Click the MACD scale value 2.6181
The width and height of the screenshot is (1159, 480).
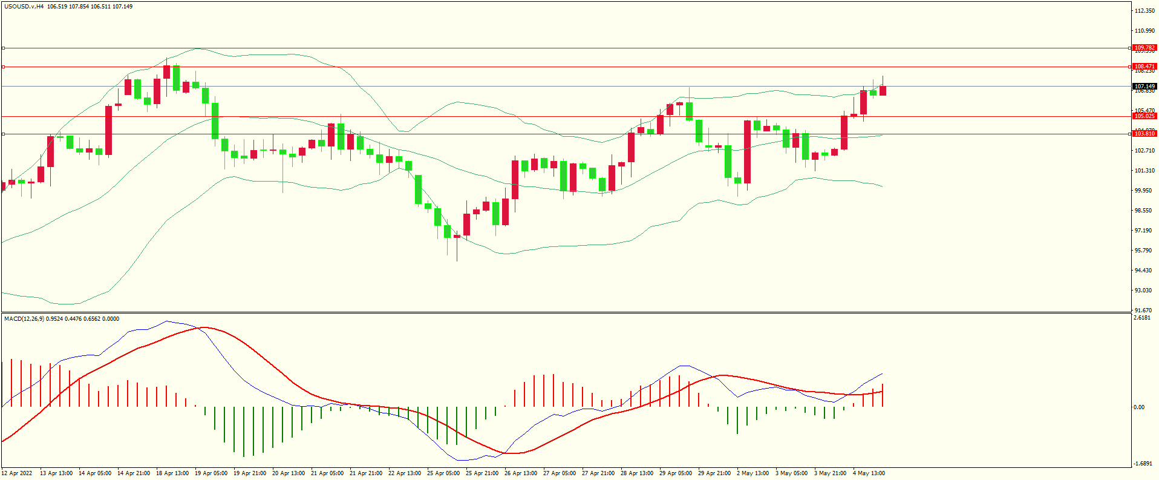click(x=1142, y=318)
